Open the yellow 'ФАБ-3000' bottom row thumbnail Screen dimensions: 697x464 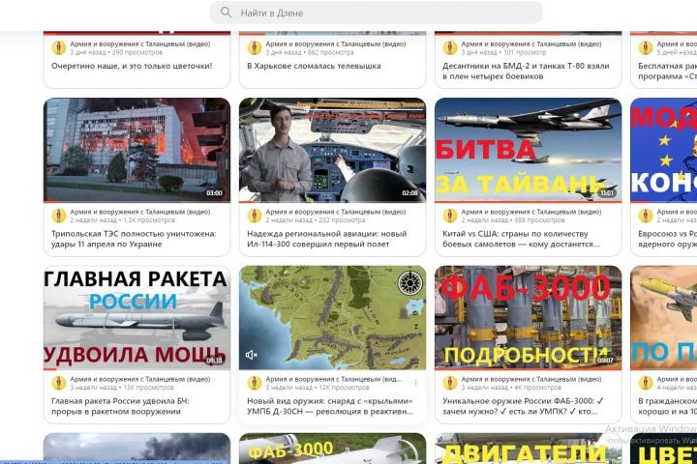[x=332, y=449]
